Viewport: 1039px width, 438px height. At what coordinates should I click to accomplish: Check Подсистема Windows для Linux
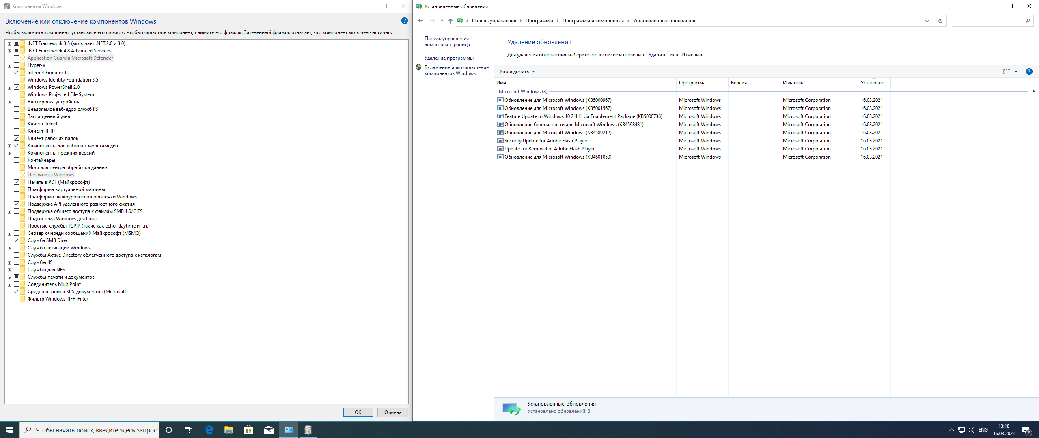pyautogui.click(x=17, y=219)
